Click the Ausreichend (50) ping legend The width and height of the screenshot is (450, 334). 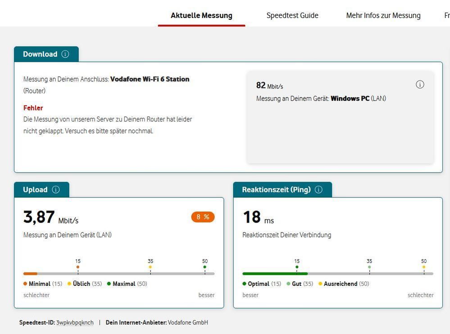point(344,284)
